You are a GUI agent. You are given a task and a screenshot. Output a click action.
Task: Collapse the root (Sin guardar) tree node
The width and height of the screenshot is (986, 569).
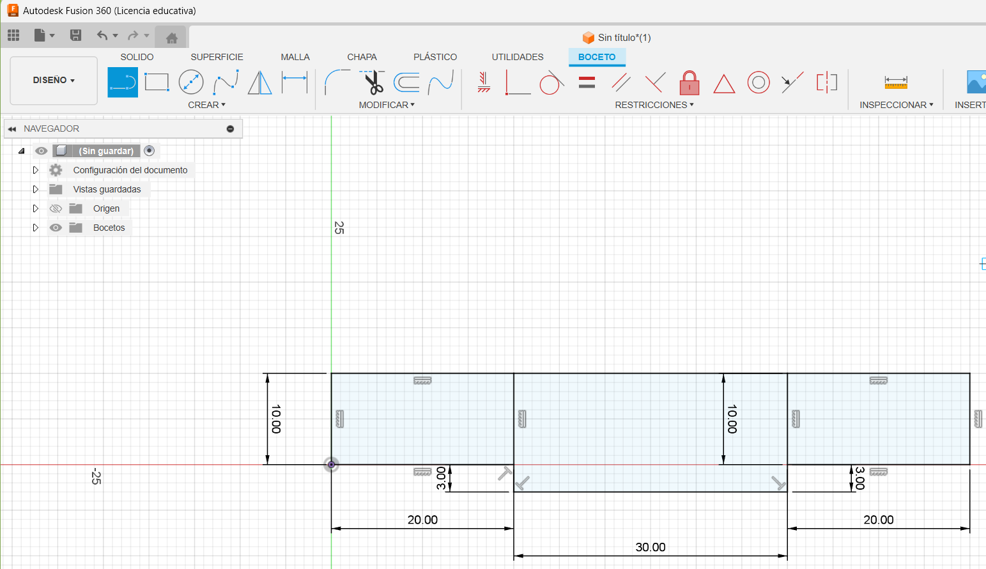point(22,152)
